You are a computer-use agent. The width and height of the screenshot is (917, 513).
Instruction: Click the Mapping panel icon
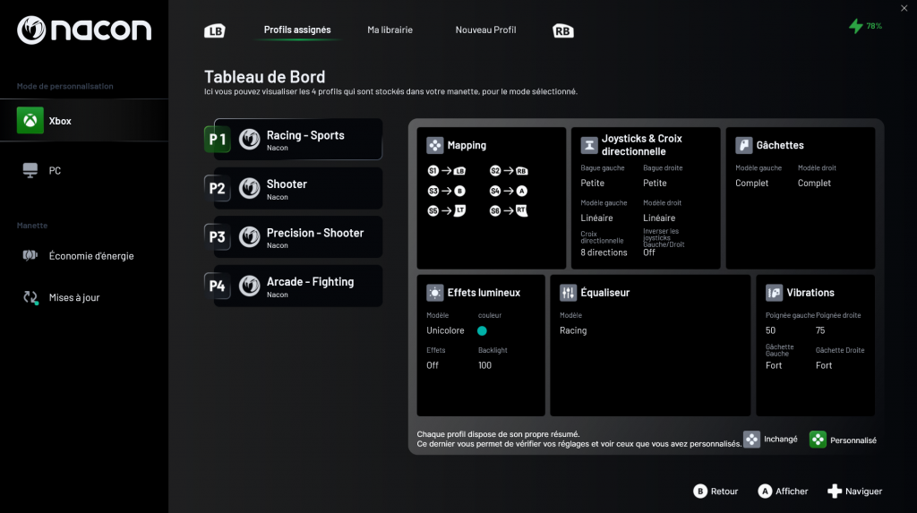click(434, 145)
